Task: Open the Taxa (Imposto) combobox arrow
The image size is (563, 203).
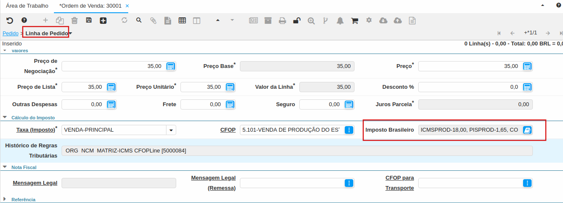Action: point(171,130)
